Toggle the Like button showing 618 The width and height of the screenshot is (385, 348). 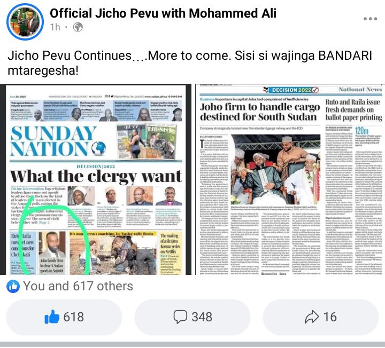64,317
